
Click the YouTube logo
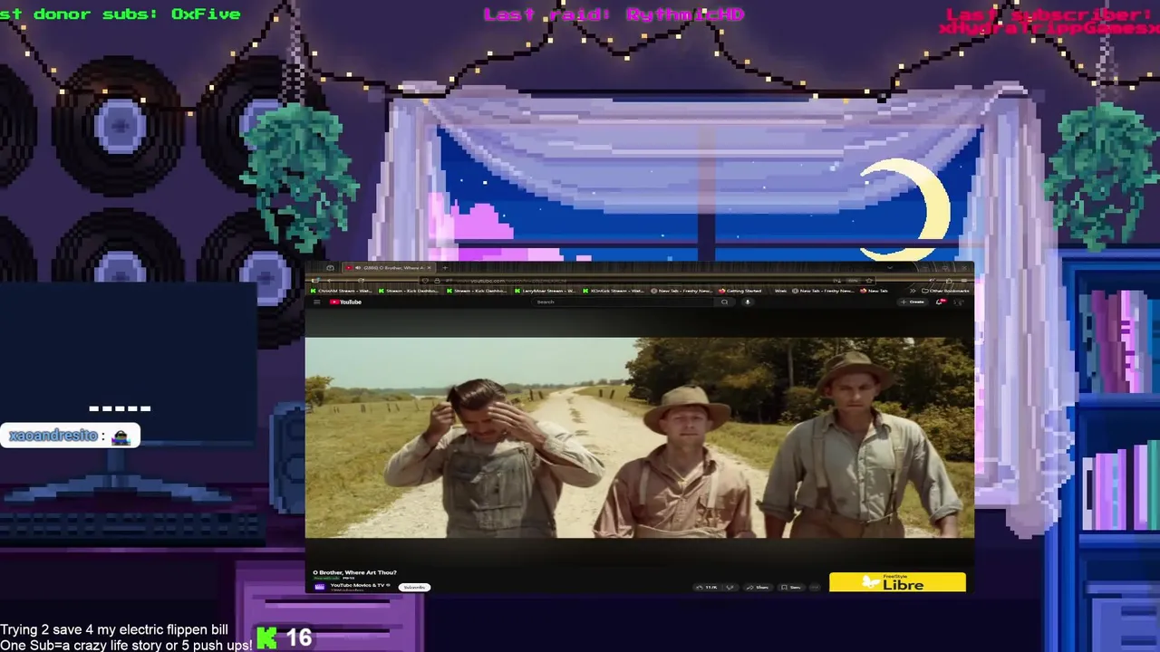pyautogui.click(x=345, y=302)
